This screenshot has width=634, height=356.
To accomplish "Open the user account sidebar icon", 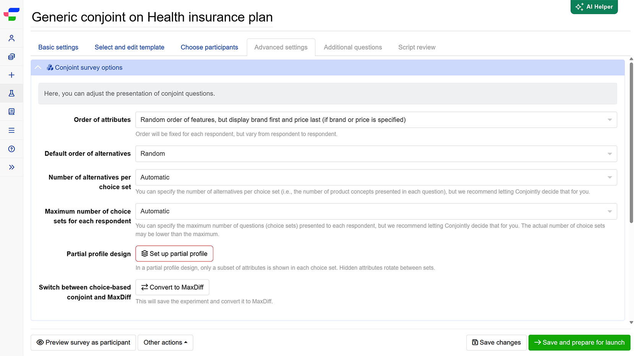I will click(11, 38).
